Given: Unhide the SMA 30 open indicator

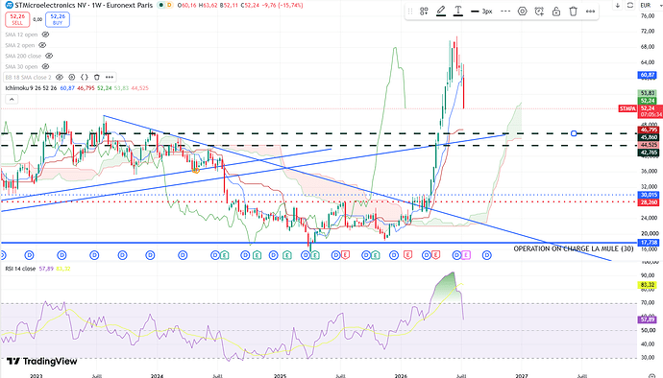Looking at the screenshot, I should click(45, 67).
